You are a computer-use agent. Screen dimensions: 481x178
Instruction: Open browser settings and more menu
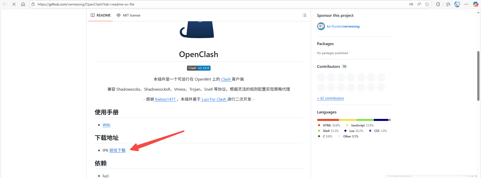tap(466, 4)
